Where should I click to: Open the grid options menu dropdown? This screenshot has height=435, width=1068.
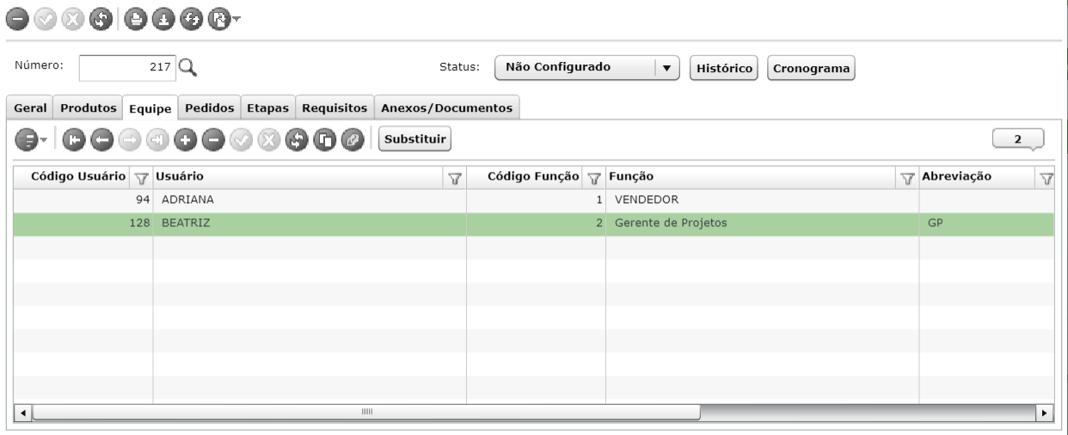[x=31, y=138]
